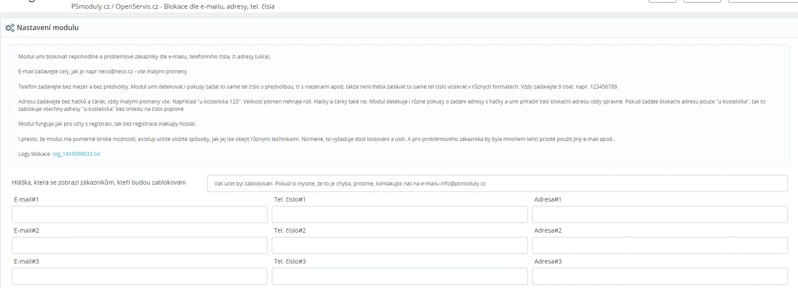
Task: Click the Nastavení modulu panel heading
Action: 48,27
